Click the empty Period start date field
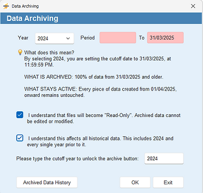203x193 pixels. point(118,37)
